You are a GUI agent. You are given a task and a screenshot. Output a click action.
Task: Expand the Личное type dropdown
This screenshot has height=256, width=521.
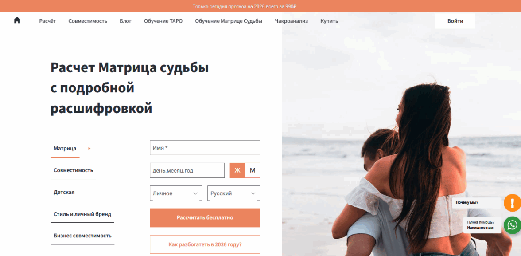coord(176,193)
